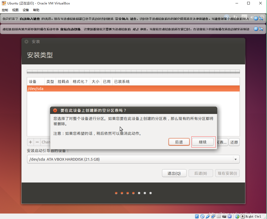Viewport: 267px width, 219px height.
Task: Suppress future mouse integration messages icon
Action: point(261,29)
